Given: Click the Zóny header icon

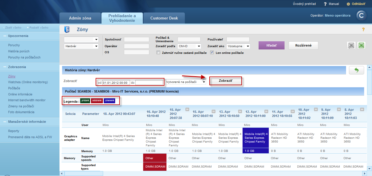Looking at the screenshot, I should click(x=67, y=30).
